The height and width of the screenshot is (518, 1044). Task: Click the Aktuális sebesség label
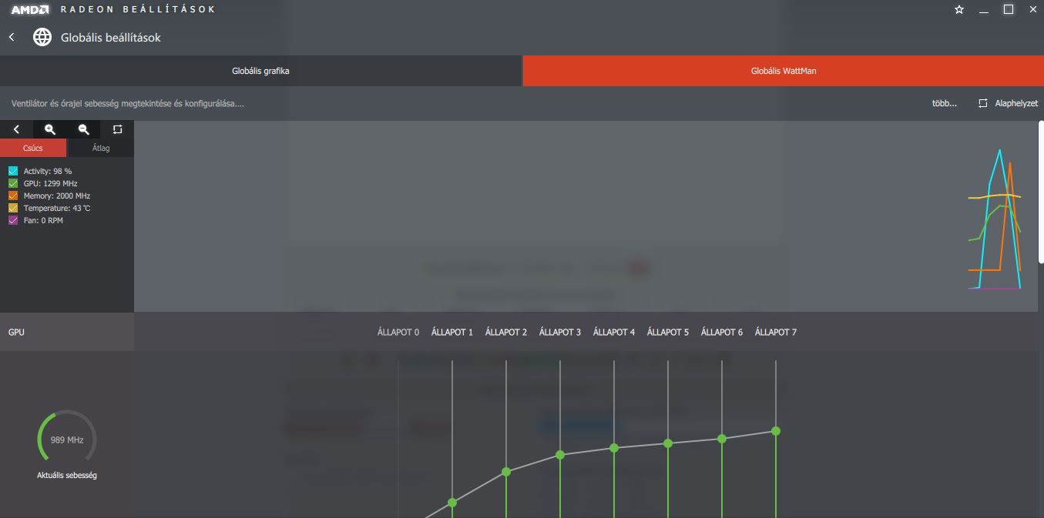[x=67, y=476]
